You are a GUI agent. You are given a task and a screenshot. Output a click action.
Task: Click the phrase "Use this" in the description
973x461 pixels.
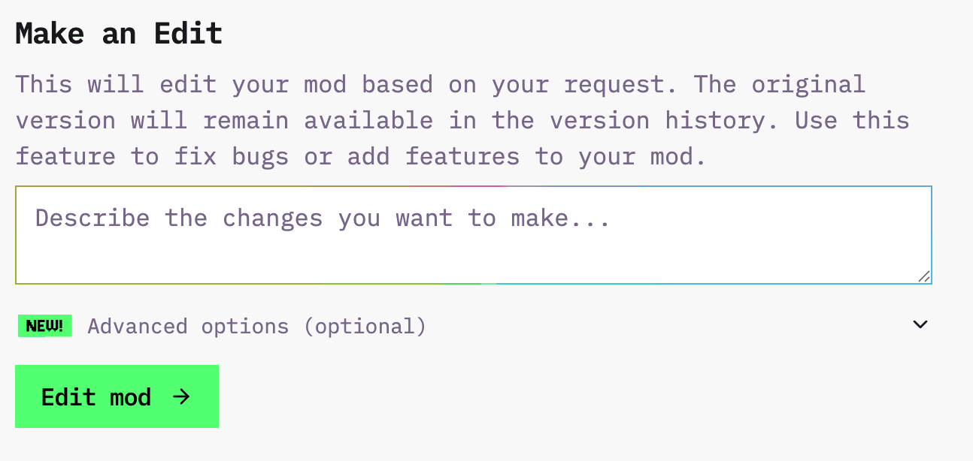(x=852, y=120)
